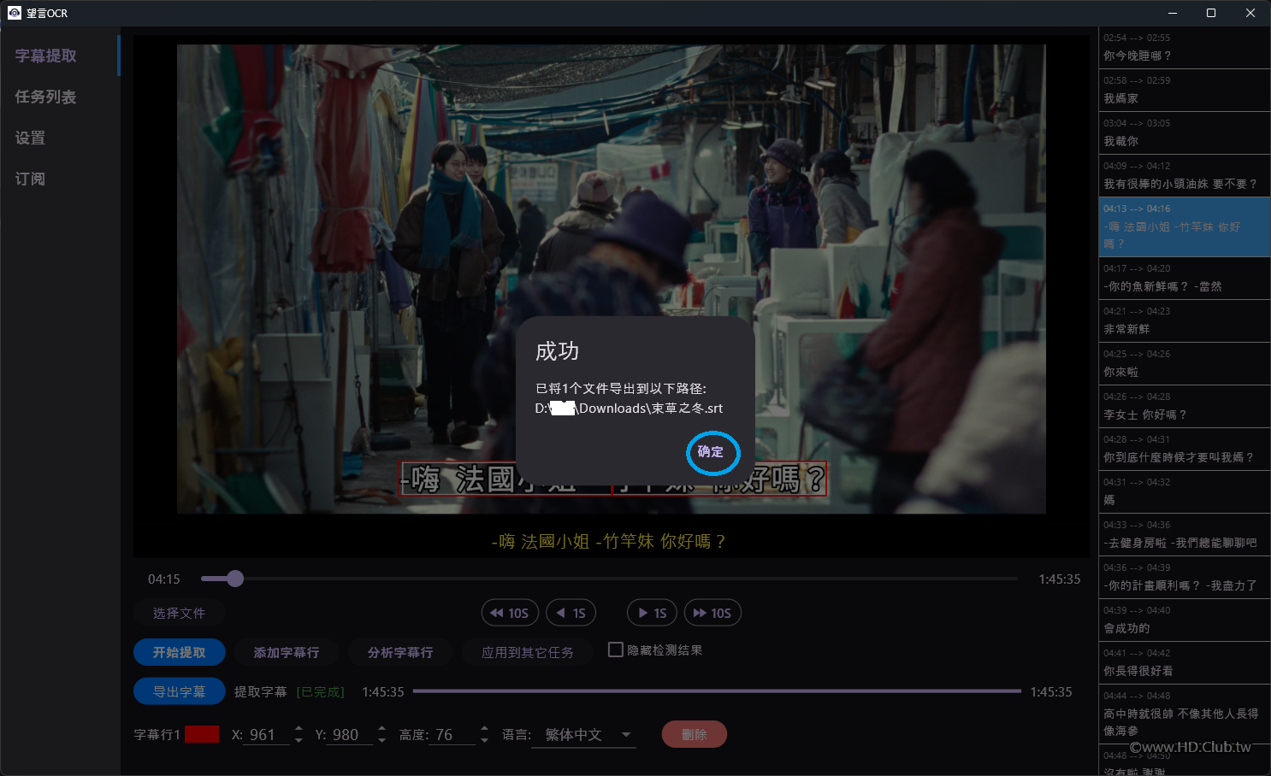Click the 导出字幕 button

click(180, 691)
